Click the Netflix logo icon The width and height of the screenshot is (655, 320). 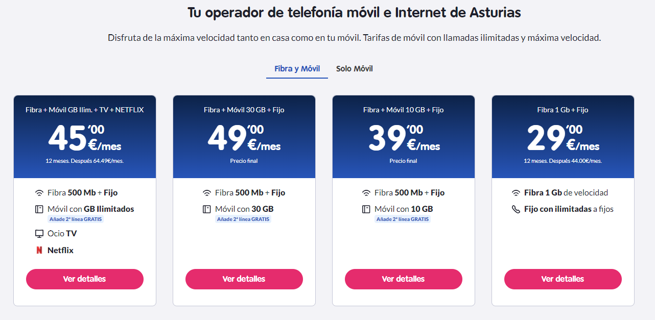click(40, 250)
